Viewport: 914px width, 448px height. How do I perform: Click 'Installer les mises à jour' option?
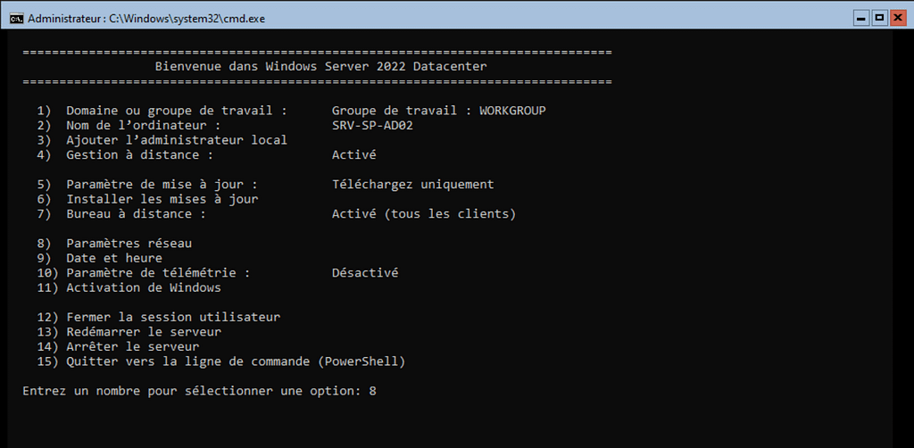[x=162, y=199]
